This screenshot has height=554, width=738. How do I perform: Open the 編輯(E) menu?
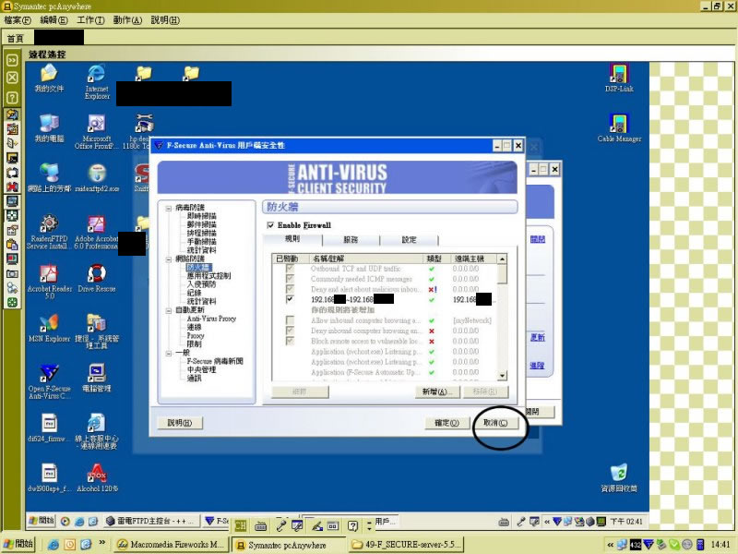54,20
